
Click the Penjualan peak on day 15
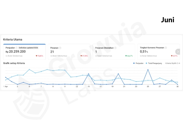88,74
